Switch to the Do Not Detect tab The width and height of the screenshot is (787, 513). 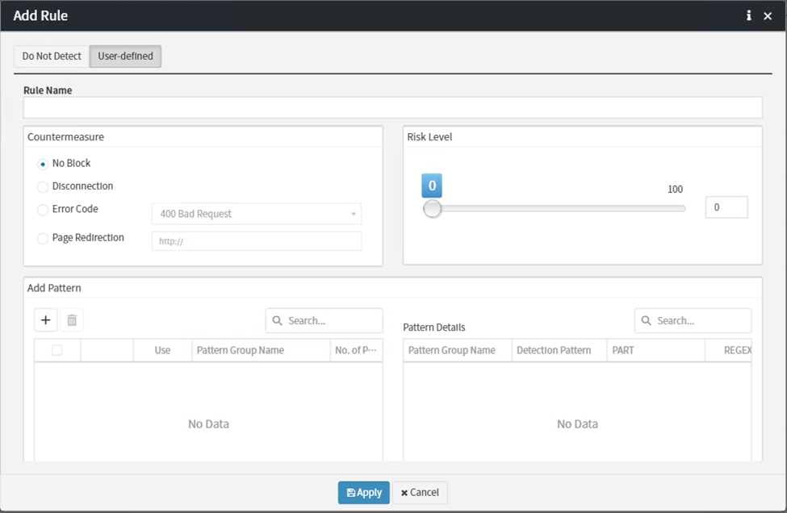click(52, 56)
